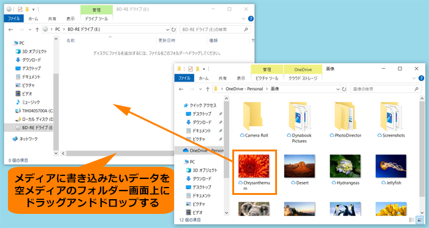
Task: Select クイック アクセス in 画像 window sidebar
Action: pyautogui.click(x=200, y=105)
